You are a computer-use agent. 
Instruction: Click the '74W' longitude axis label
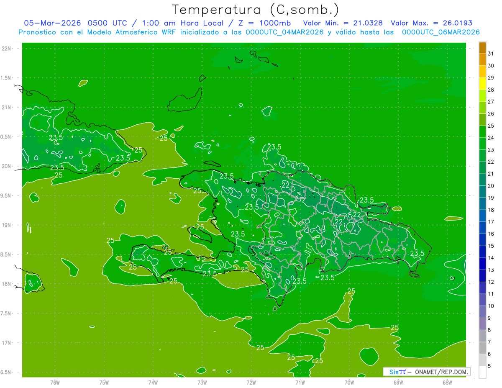click(153, 382)
